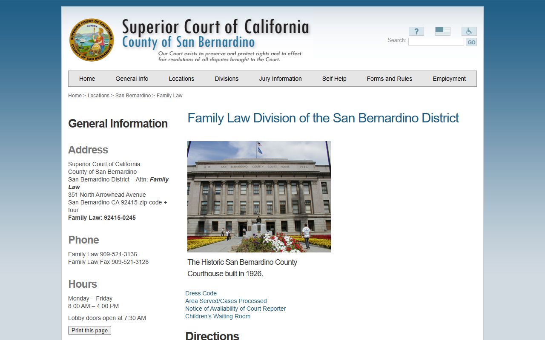Open Notice of Availability of Court Reporter
Screen dimensions: 545x340
[235, 309]
